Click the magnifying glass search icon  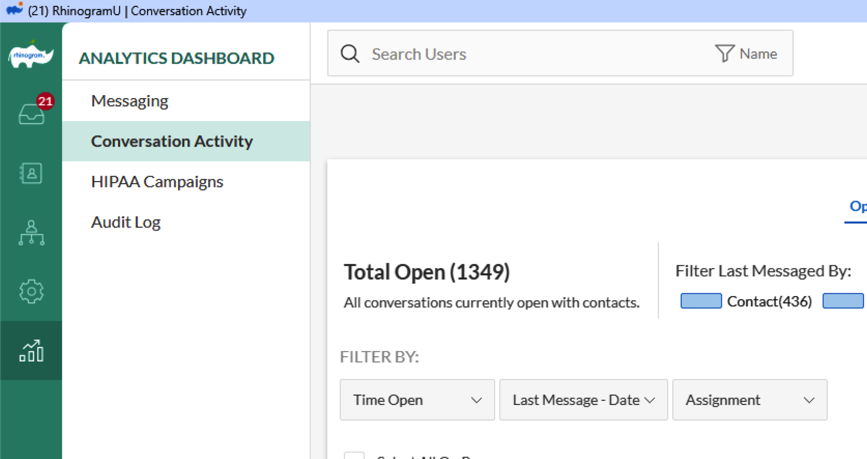point(350,54)
